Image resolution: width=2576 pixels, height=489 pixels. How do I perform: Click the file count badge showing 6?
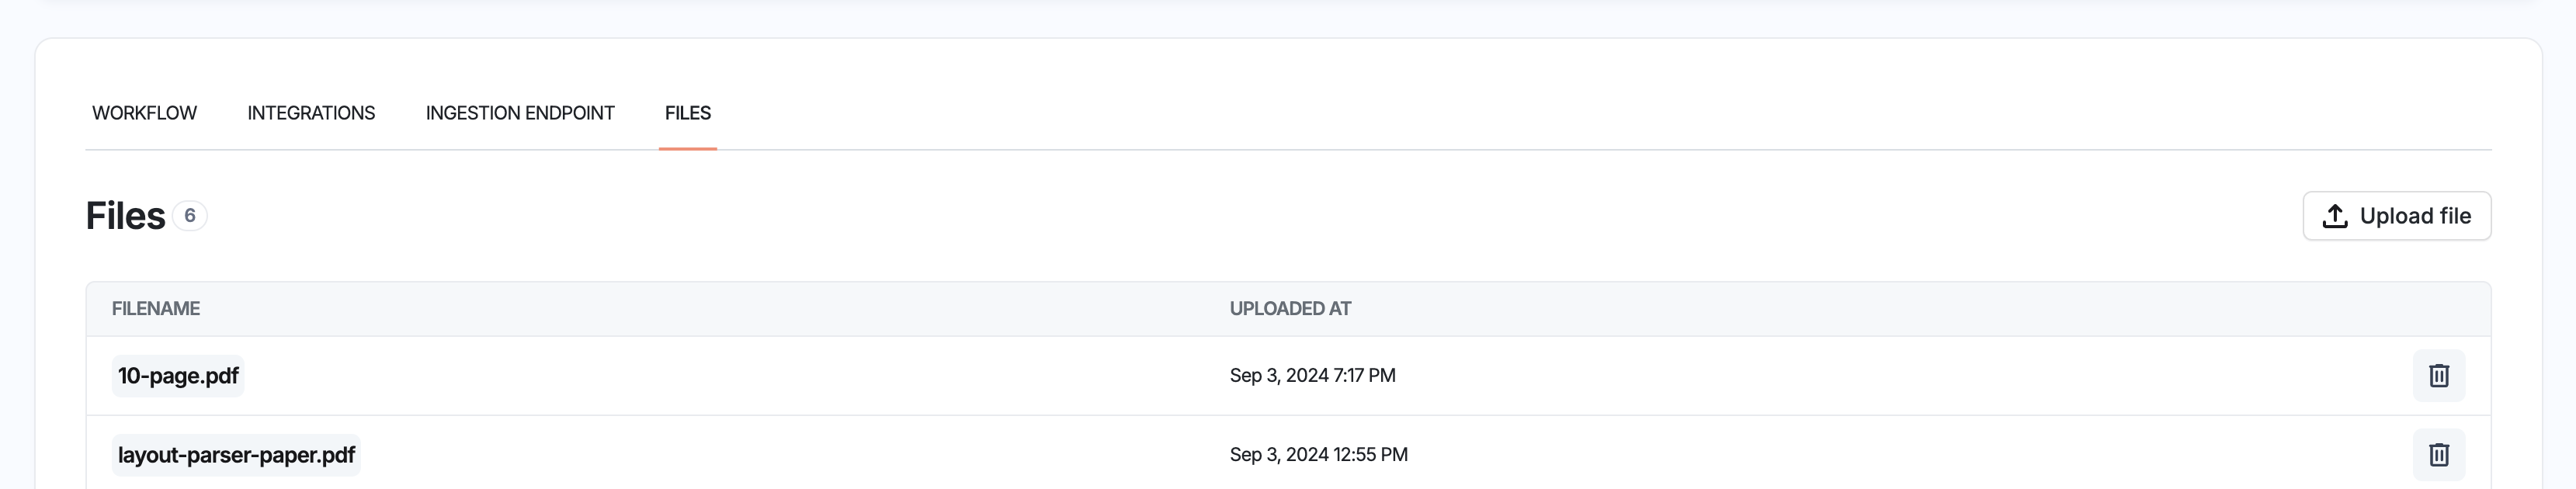(189, 216)
